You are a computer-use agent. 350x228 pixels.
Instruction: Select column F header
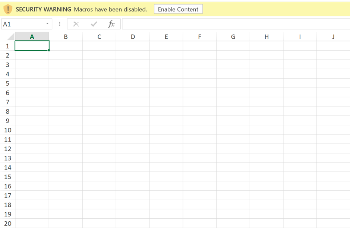[200, 37]
